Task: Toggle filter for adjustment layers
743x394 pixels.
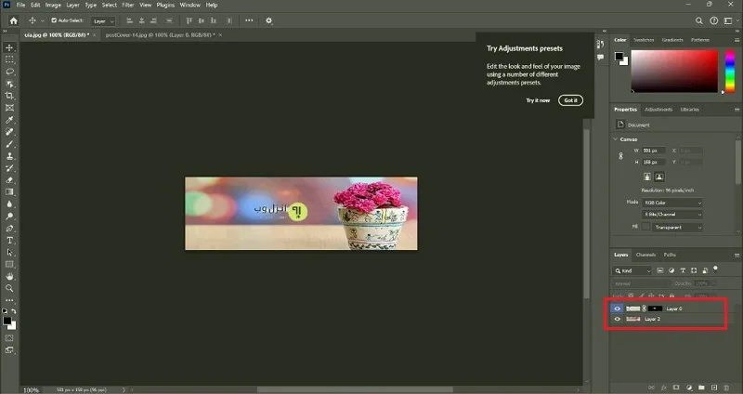Action: pyautogui.click(x=671, y=270)
